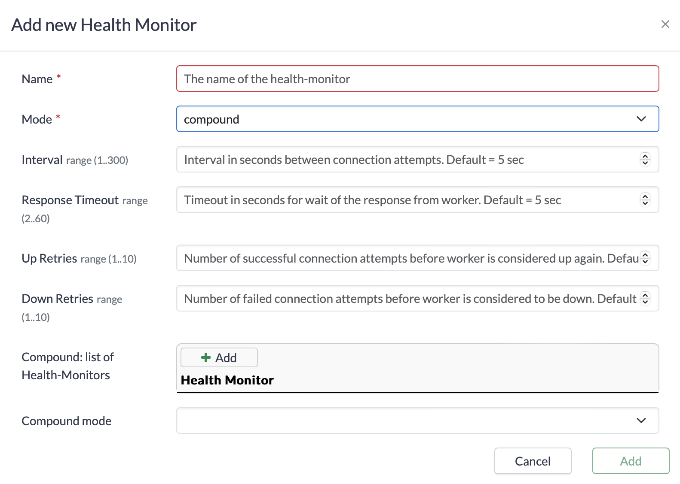Focus the Name text field
This screenshot has height=484, width=680.
417,79
